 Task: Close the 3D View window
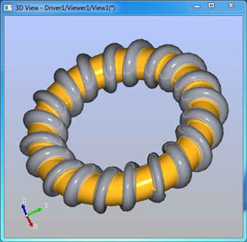pyautogui.click(x=231, y=6)
